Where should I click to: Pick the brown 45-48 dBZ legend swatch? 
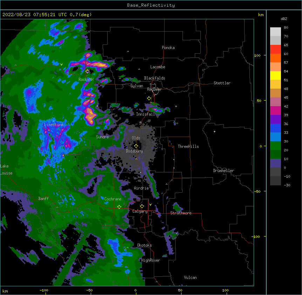pos(275,93)
